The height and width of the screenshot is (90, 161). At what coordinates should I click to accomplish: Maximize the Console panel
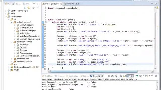(x=156, y=76)
